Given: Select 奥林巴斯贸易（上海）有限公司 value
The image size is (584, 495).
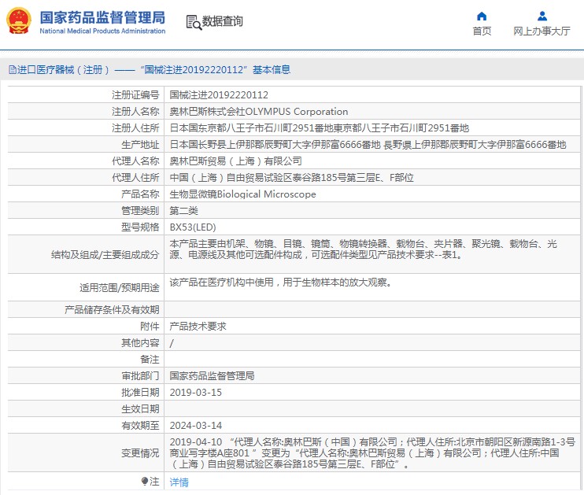Looking at the screenshot, I should [x=236, y=161].
